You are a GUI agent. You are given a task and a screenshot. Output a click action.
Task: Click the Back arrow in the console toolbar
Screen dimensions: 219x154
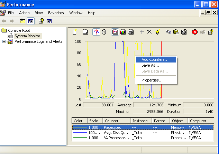[x=4, y=21]
